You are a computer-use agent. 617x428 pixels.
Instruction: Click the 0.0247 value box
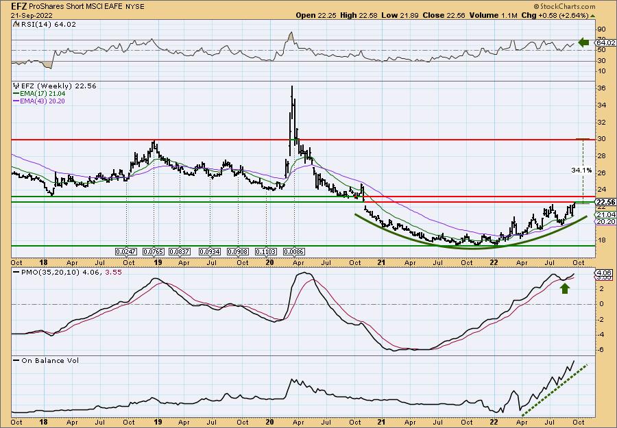126,251
